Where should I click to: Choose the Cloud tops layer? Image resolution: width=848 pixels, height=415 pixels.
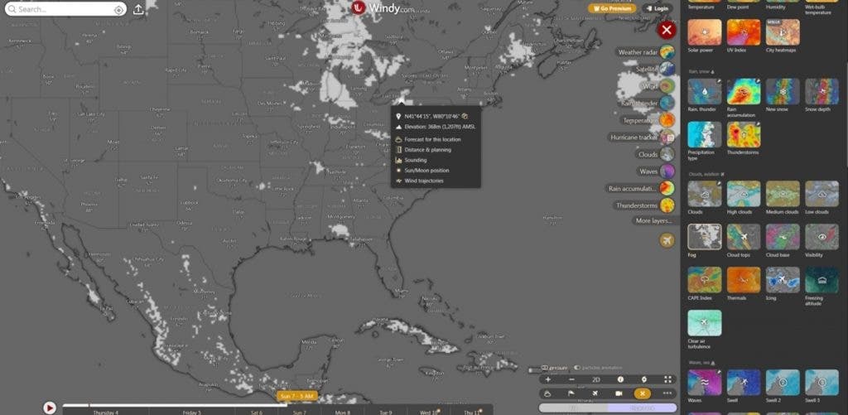[744, 237]
